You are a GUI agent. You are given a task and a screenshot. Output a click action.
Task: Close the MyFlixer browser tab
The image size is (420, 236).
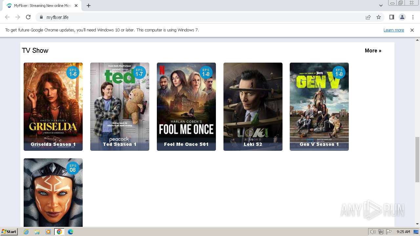(76, 6)
